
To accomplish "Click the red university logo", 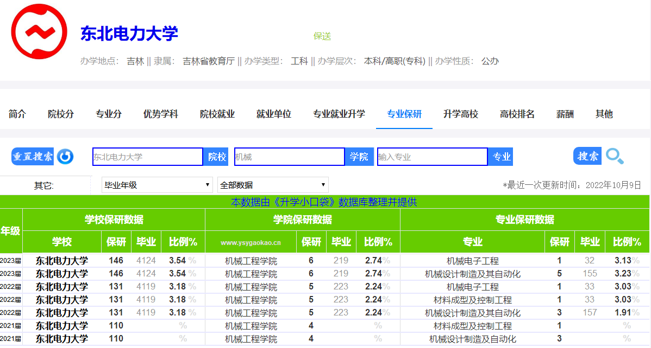I will click(39, 31).
